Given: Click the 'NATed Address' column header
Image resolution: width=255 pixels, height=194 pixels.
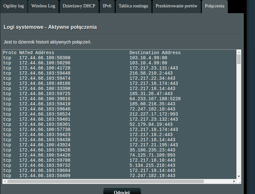Looking at the screenshot, I should (37, 53).
